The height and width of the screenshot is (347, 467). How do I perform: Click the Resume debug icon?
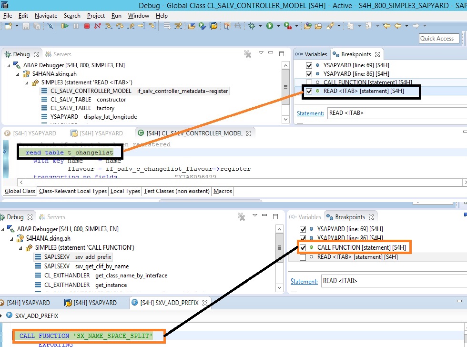tap(65, 26)
